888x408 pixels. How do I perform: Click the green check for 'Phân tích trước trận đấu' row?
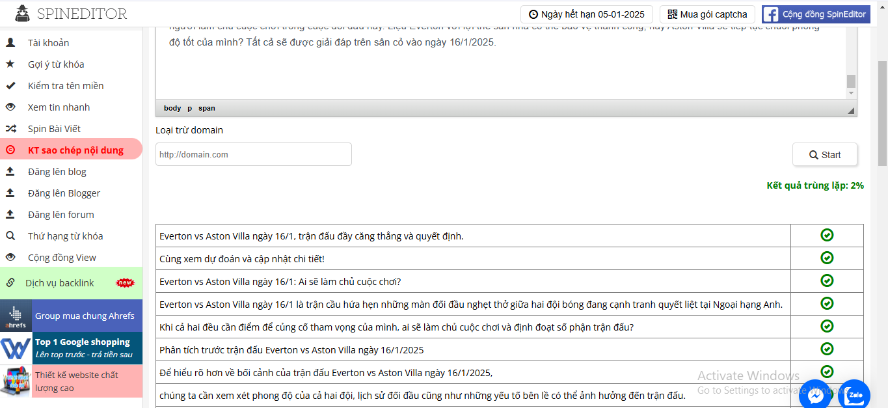point(827,349)
